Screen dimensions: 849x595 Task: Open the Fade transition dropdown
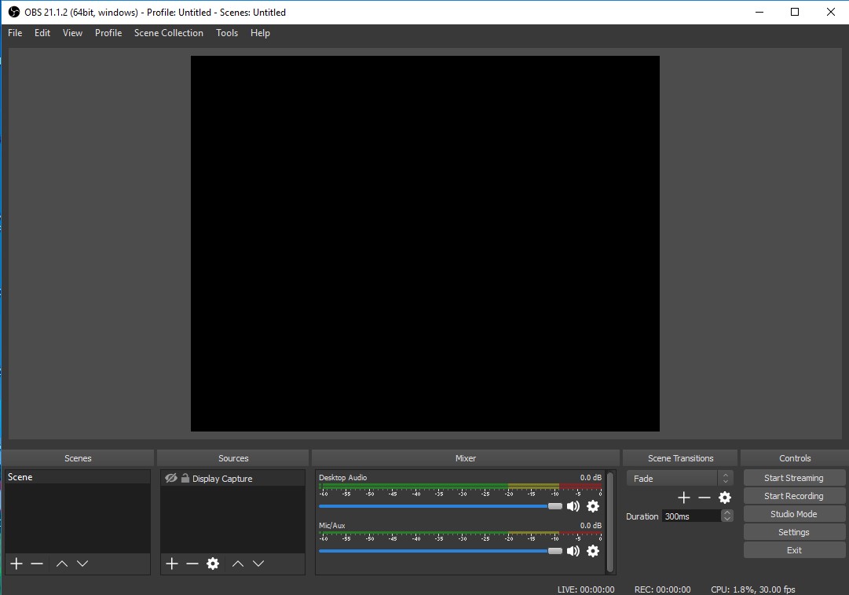tap(679, 478)
